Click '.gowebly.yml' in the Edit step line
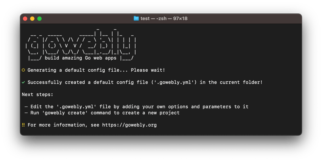The height and width of the screenshot is (162, 322). pos(66,107)
